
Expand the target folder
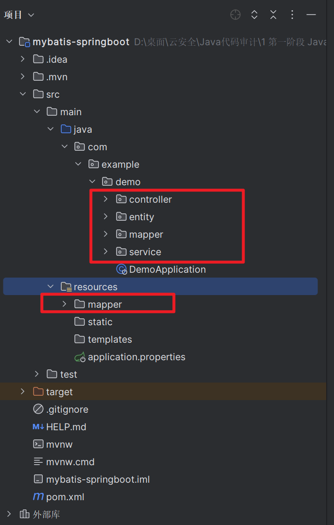click(x=22, y=392)
